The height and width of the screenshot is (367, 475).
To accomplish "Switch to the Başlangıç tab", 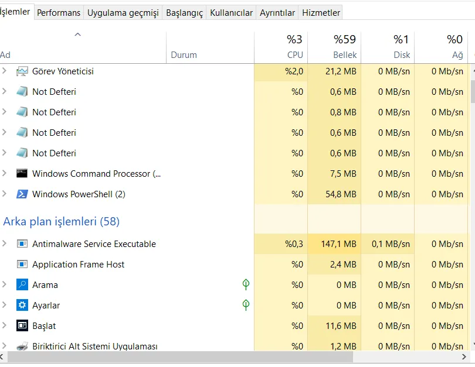I will [185, 13].
